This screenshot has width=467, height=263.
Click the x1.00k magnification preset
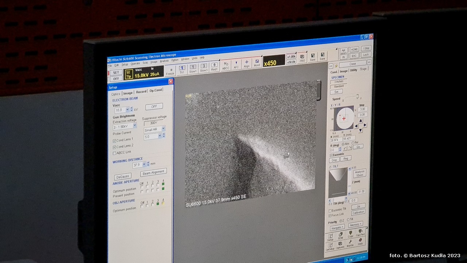click(x=291, y=57)
